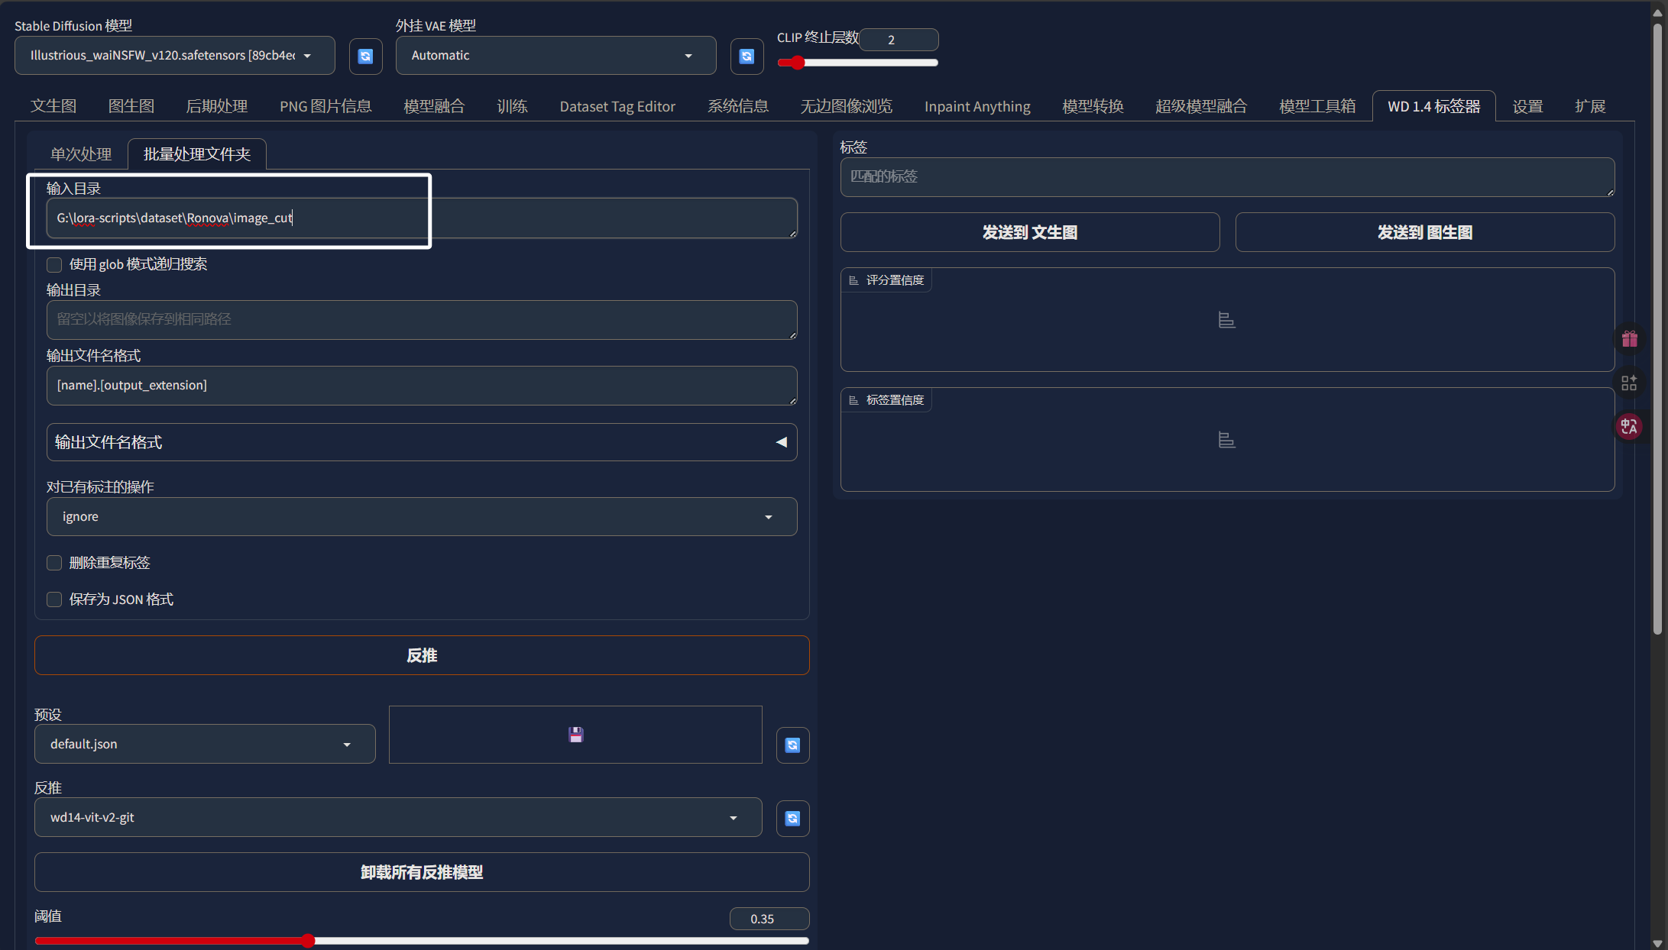Enable glob pattern recursive search checkbox

click(x=54, y=264)
